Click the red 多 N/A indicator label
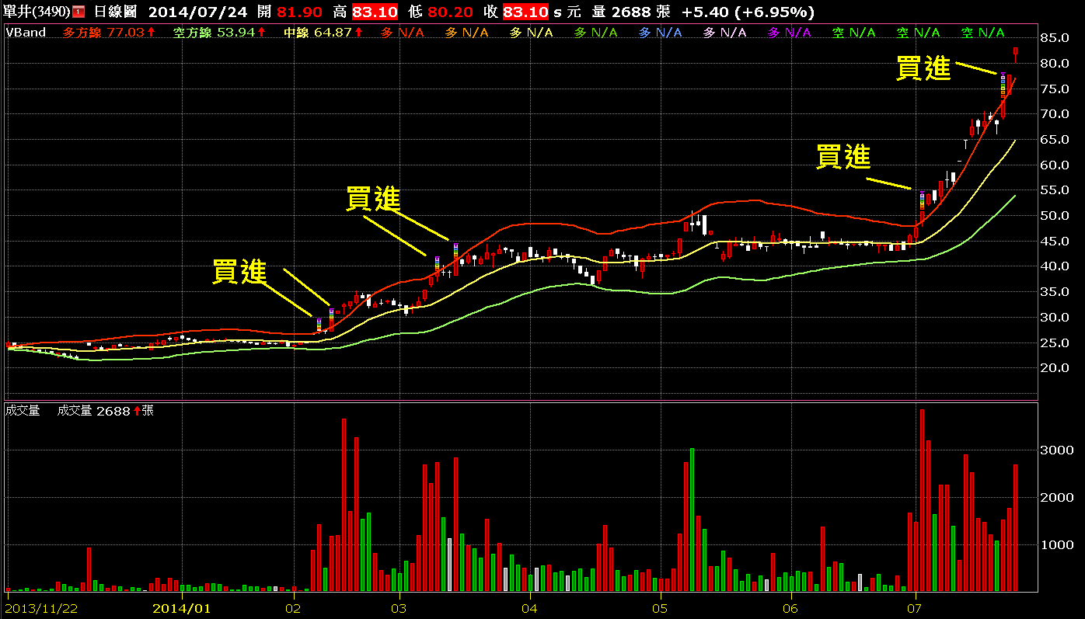Screen dimensions: 1085x619 (402, 33)
